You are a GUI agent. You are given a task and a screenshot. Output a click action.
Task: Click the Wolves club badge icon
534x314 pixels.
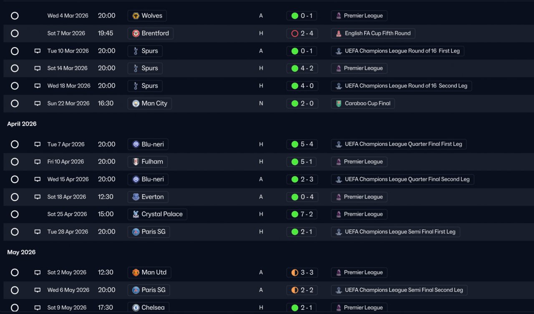tap(136, 16)
